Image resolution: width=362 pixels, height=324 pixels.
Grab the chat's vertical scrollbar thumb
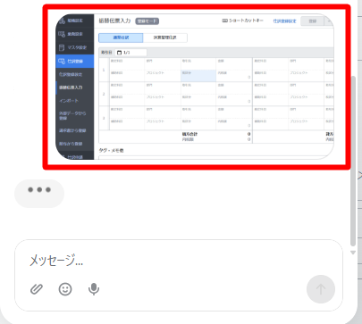click(353, 161)
